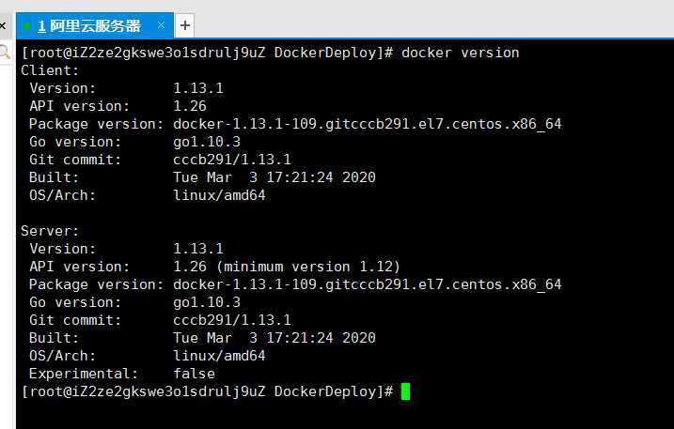Click the client Go version go1.10.3 value
674x429 pixels.
coord(207,142)
